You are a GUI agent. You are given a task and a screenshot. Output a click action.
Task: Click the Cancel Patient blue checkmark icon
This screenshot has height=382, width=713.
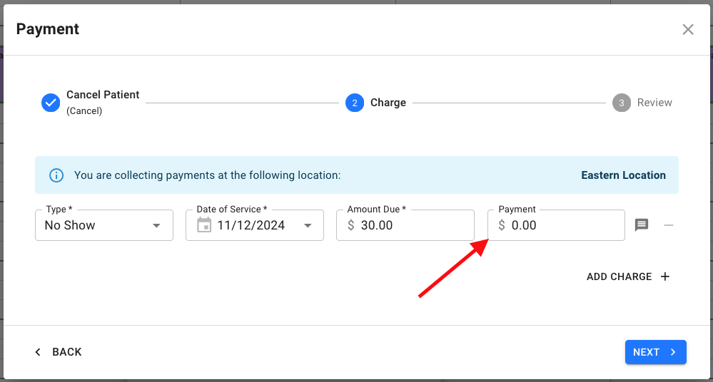tap(51, 103)
